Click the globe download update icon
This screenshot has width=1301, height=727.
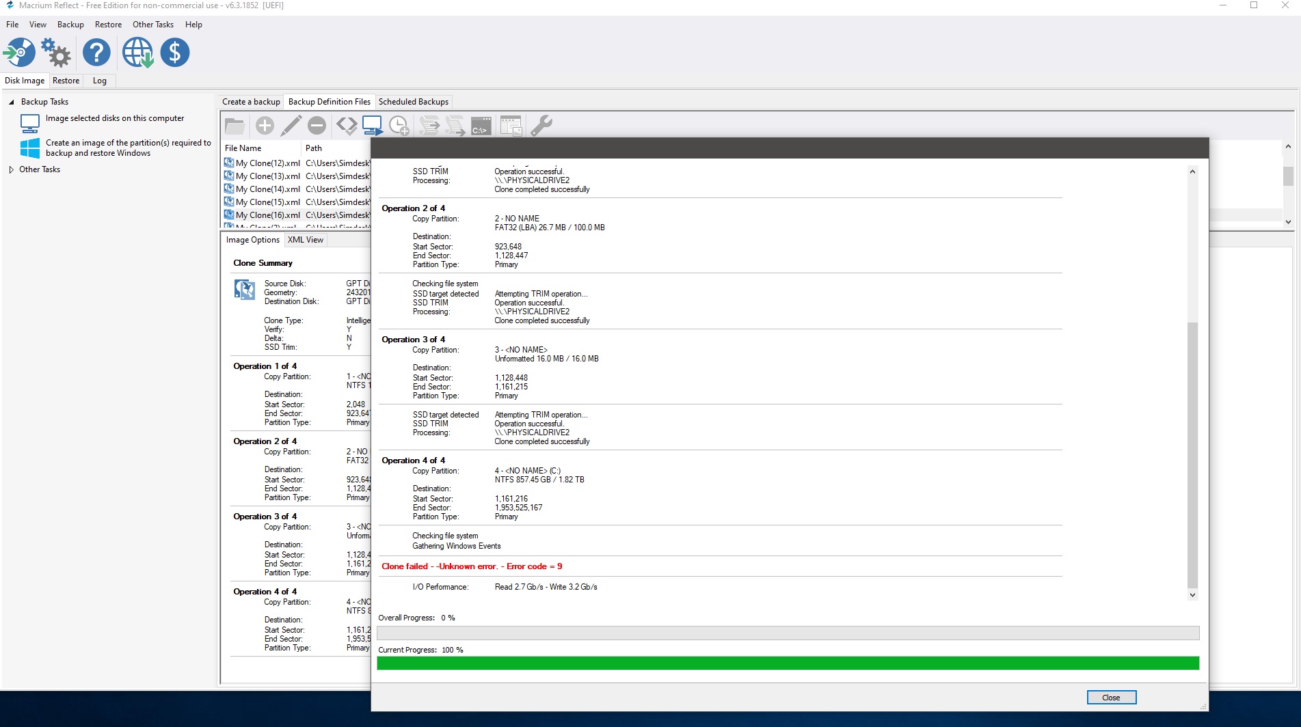[137, 53]
